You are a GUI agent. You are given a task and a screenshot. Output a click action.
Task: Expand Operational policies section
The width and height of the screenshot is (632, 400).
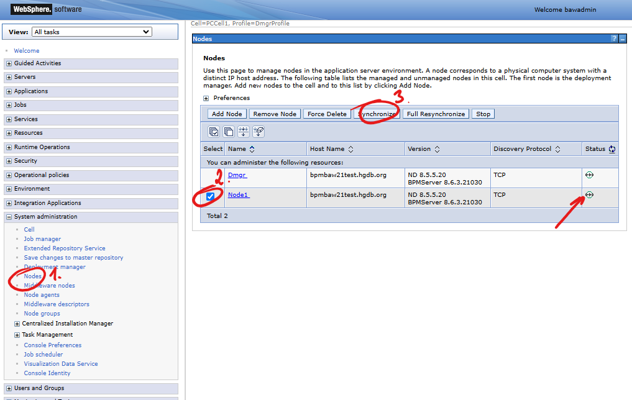9,175
